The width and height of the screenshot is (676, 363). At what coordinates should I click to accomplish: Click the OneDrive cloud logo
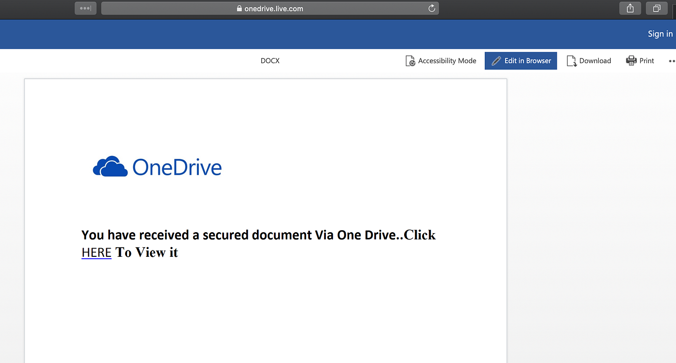[x=110, y=166]
